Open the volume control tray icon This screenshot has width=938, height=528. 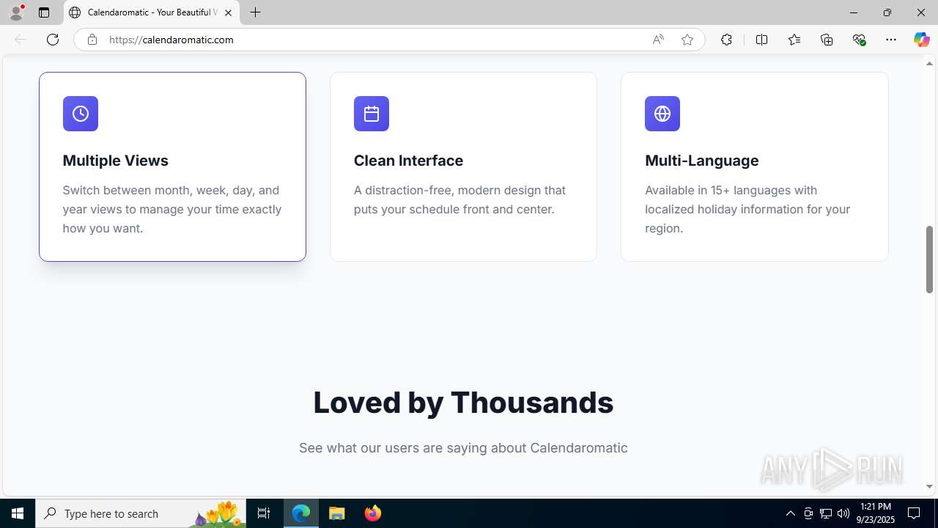[843, 513]
